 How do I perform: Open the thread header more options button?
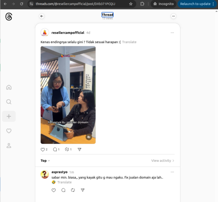[174, 16]
